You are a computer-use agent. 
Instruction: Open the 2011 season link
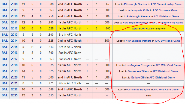pyautogui.click(x=14, y=22)
